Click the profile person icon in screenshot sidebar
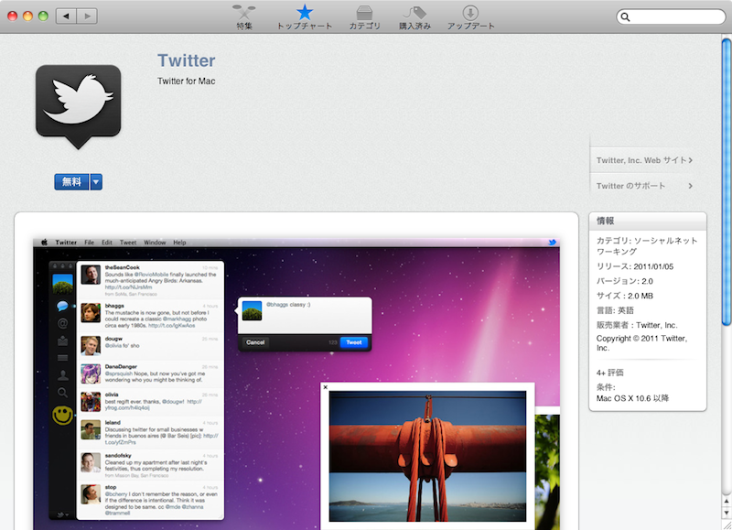Viewport: 732px width, 530px height. pos(62,375)
